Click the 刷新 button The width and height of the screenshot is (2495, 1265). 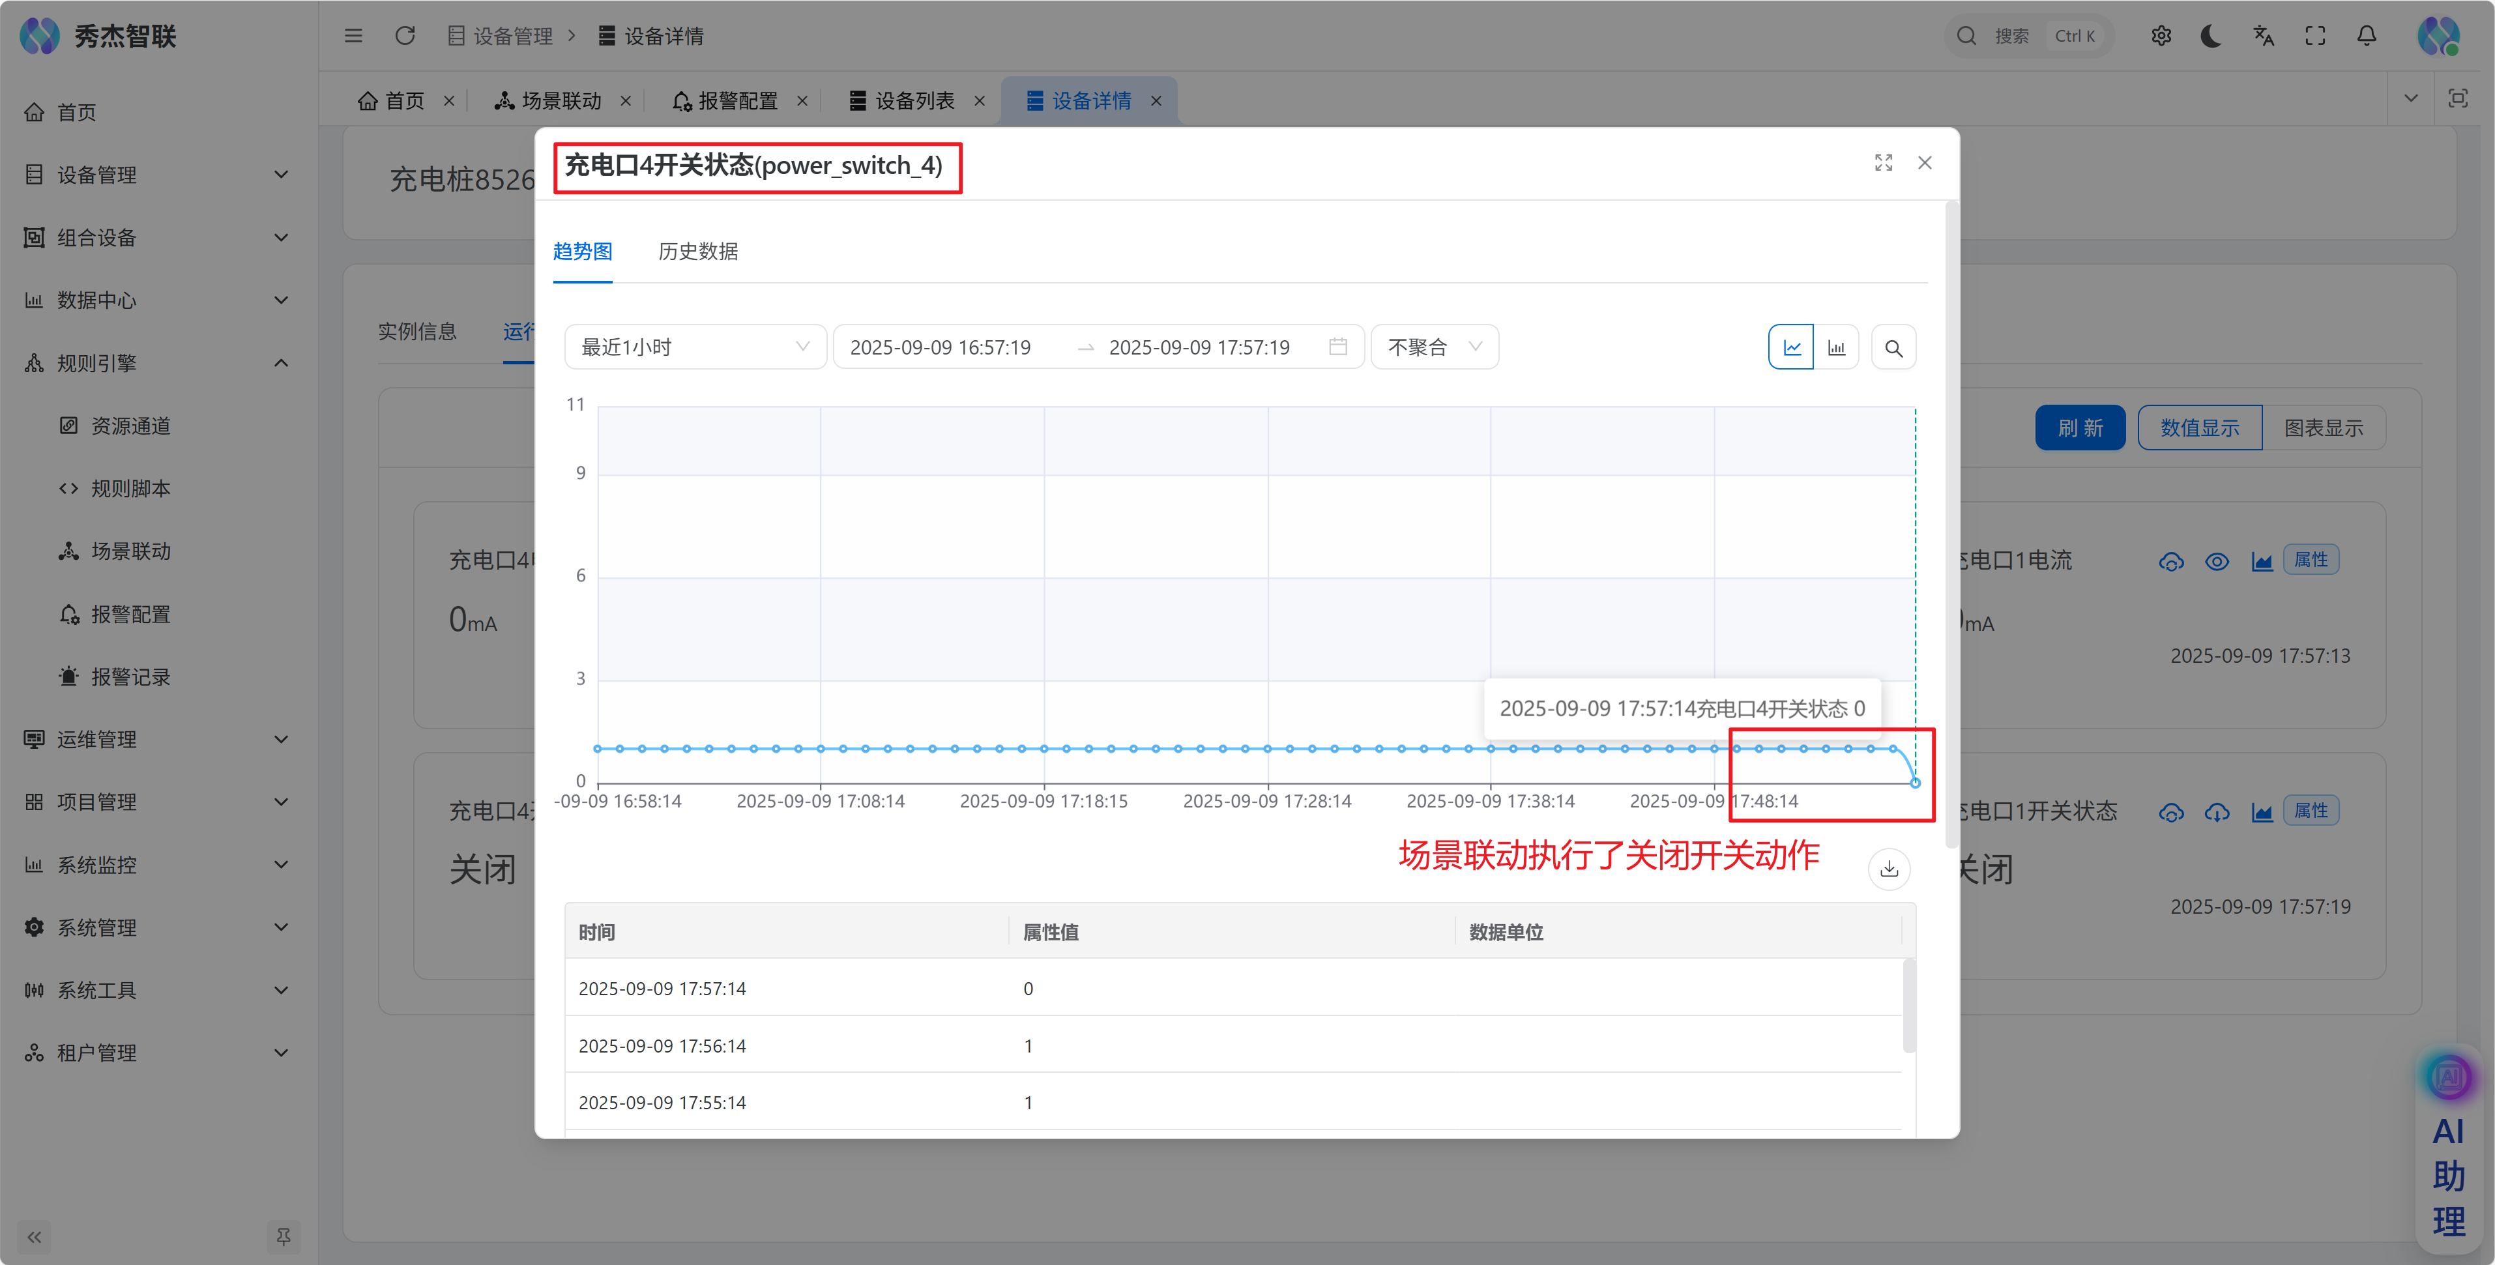(2079, 427)
